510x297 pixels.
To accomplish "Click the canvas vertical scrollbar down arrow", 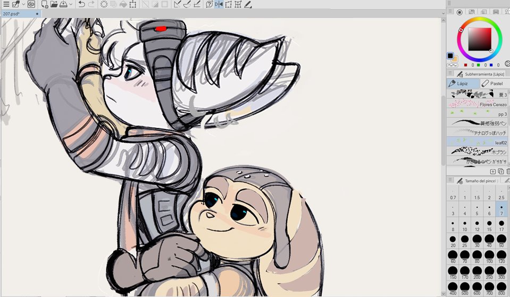I will point(443,294).
